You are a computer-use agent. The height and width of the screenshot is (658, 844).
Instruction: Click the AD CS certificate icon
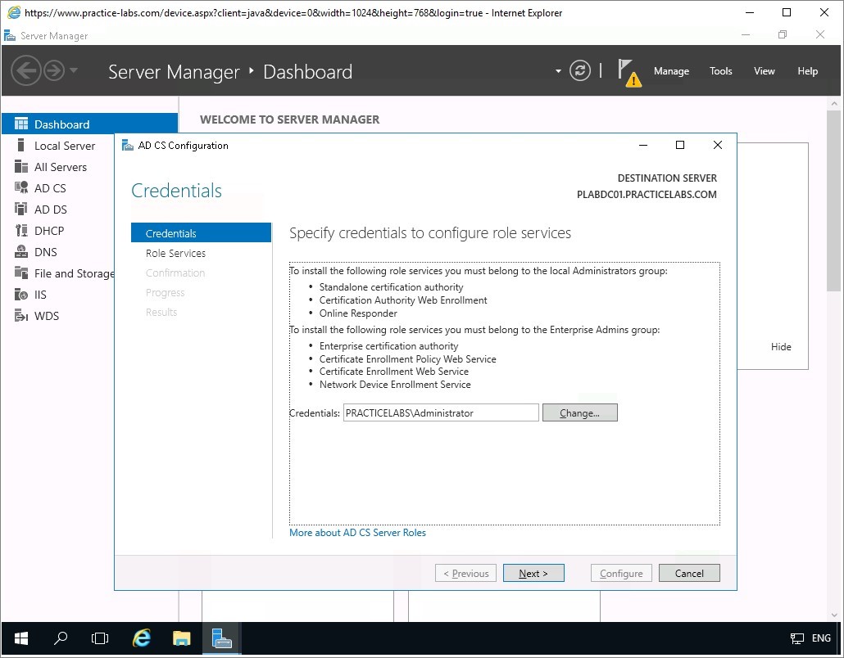tap(21, 187)
